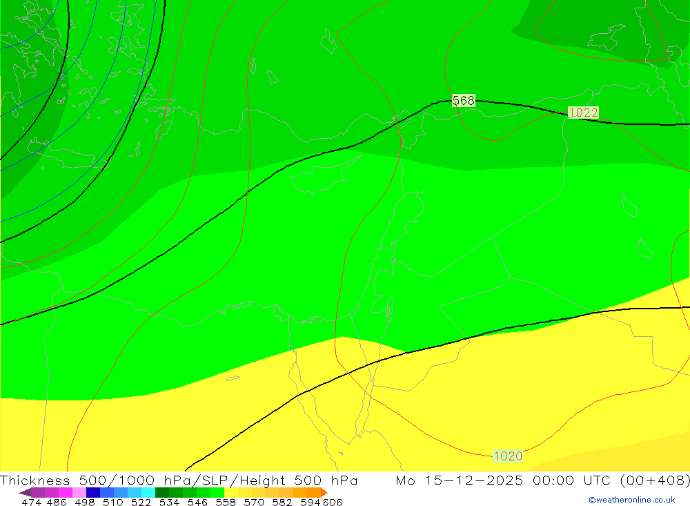Select the bright magenta legend swatch
This screenshot has height=506, width=690.
pyautogui.click(x=66, y=492)
